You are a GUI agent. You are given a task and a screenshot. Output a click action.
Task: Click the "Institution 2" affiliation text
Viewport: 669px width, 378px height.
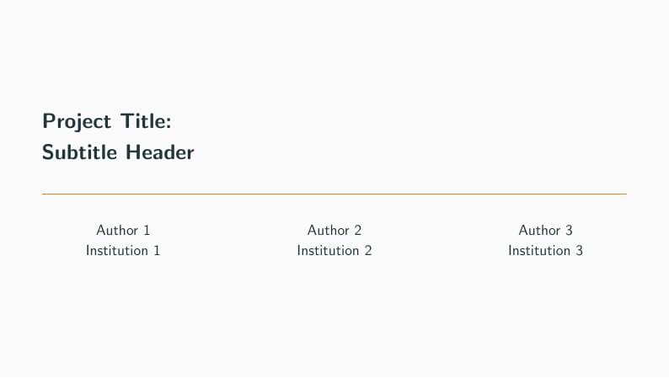pos(334,251)
